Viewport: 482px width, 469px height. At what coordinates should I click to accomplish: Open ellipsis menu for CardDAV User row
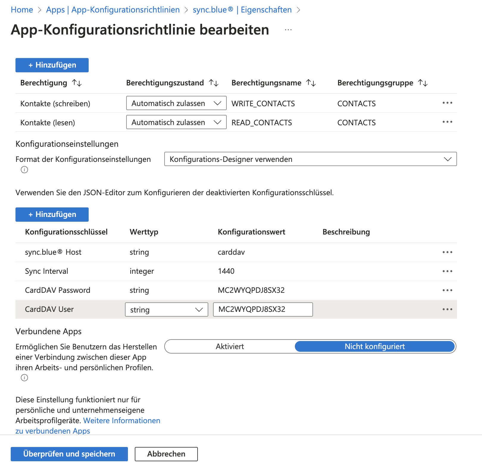pyautogui.click(x=447, y=309)
